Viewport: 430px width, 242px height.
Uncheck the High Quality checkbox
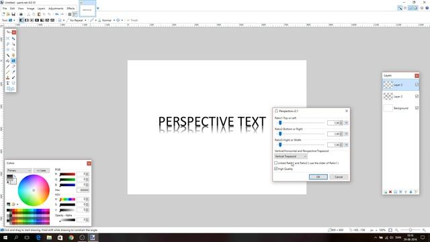(276, 169)
